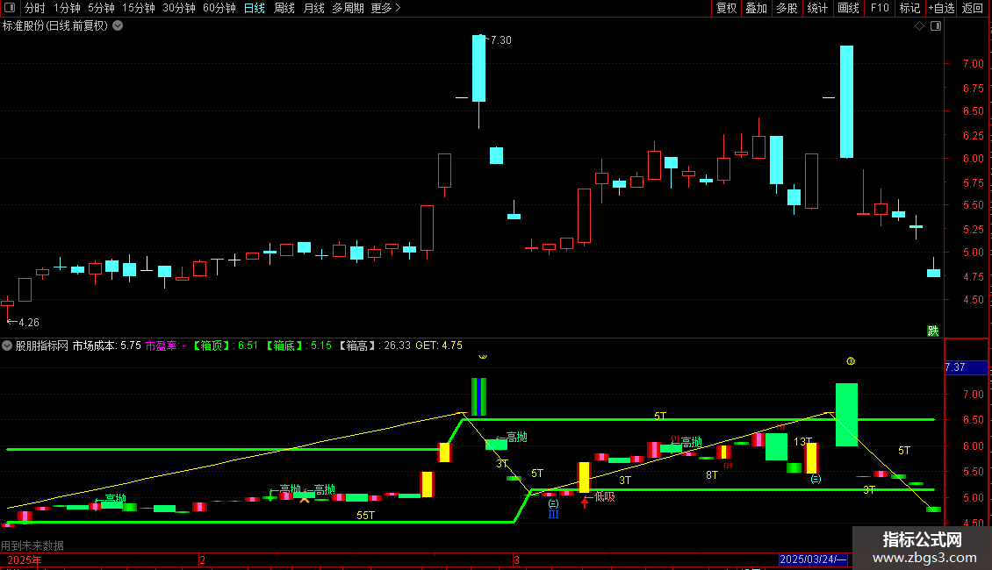Click the 【箱高】: 26.33 value

(x=375, y=346)
